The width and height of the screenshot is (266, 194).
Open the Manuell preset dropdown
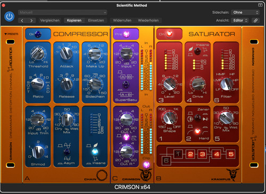pos(63,13)
